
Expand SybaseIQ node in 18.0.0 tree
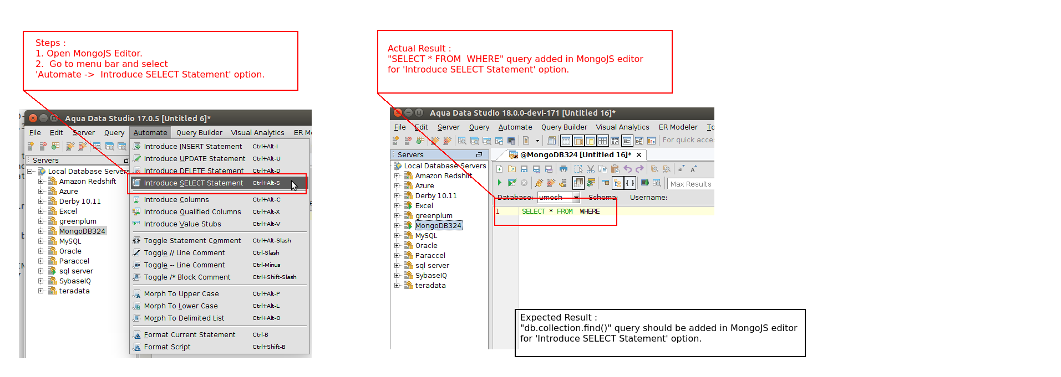(x=397, y=275)
